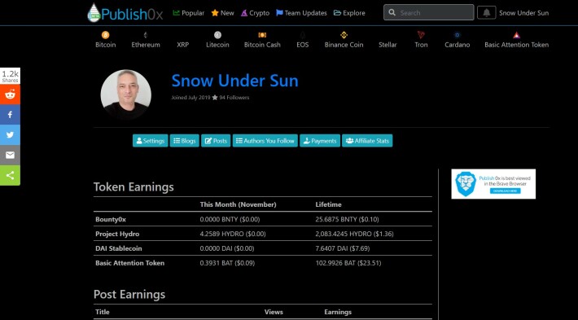The width and height of the screenshot is (578, 320).
Task: Click the This Month (November) column header
Action: [x=239, y=204]
